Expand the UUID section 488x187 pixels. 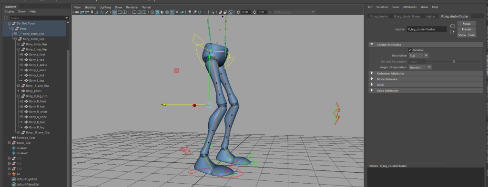(x=372, y=84)
